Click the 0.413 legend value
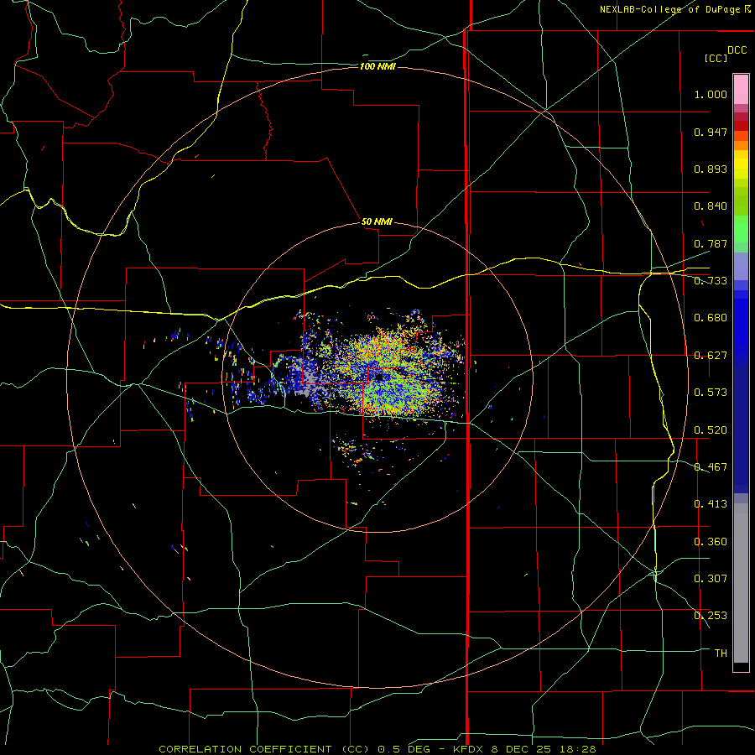755x755 pixels. click(711, 504)
